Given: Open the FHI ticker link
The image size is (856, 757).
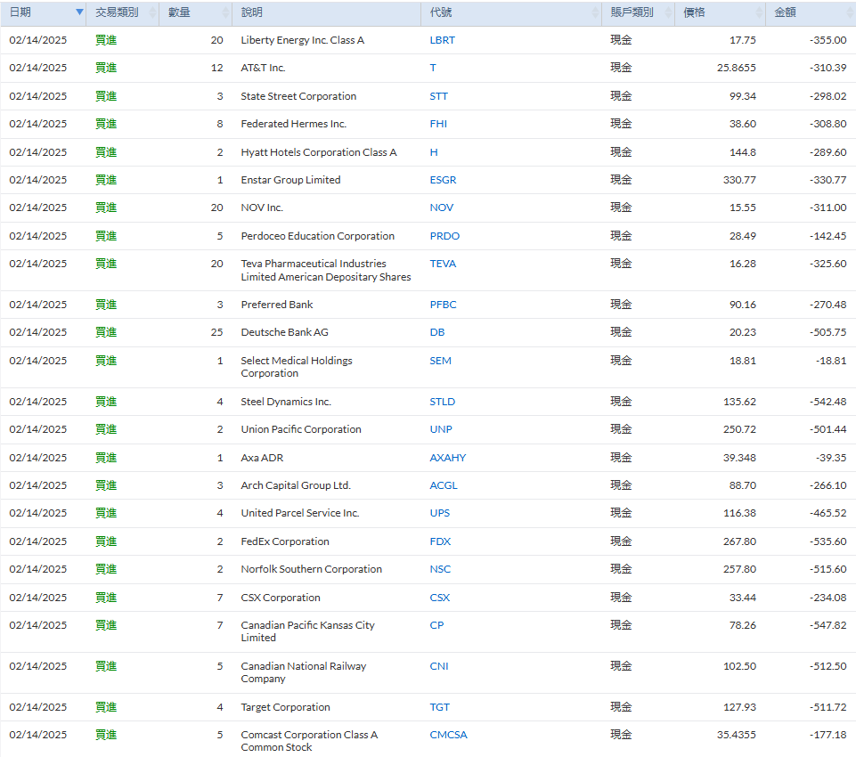Looking at the screenshot, I should [x=438, y=124].
